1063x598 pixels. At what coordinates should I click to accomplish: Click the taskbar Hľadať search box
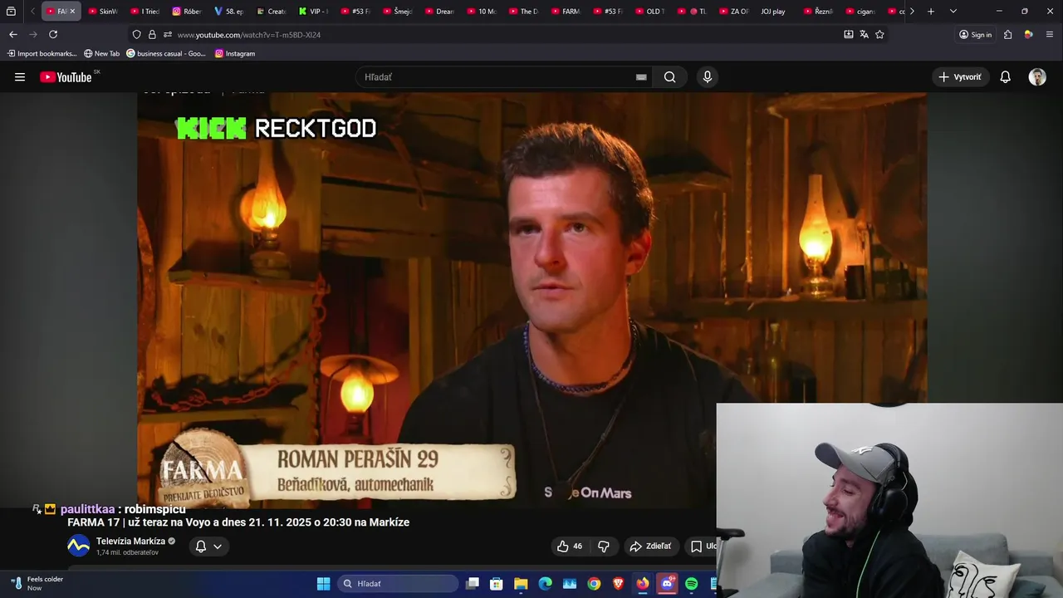click(398, 584)
